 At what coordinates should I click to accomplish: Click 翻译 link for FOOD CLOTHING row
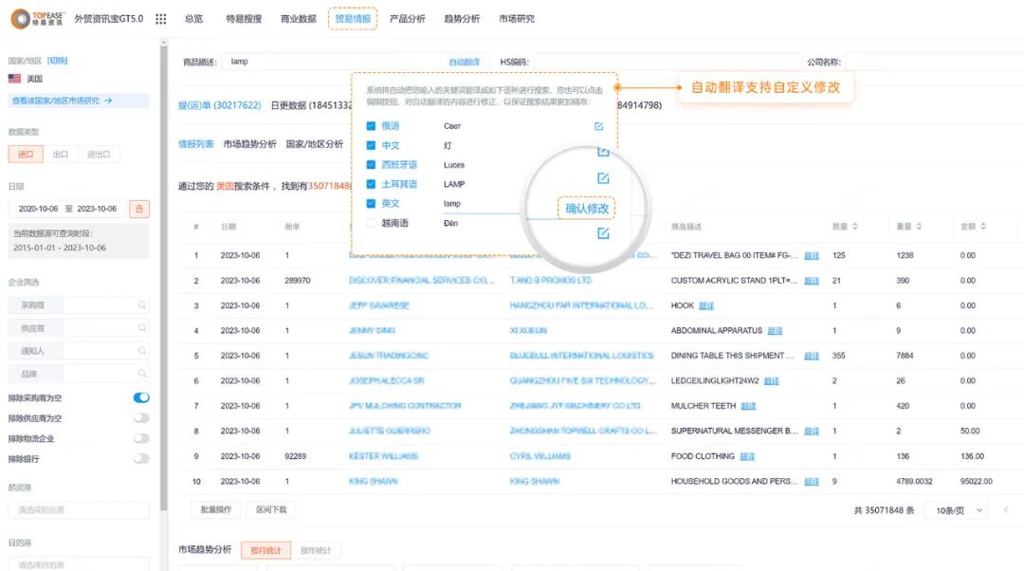tap(747, 456)
